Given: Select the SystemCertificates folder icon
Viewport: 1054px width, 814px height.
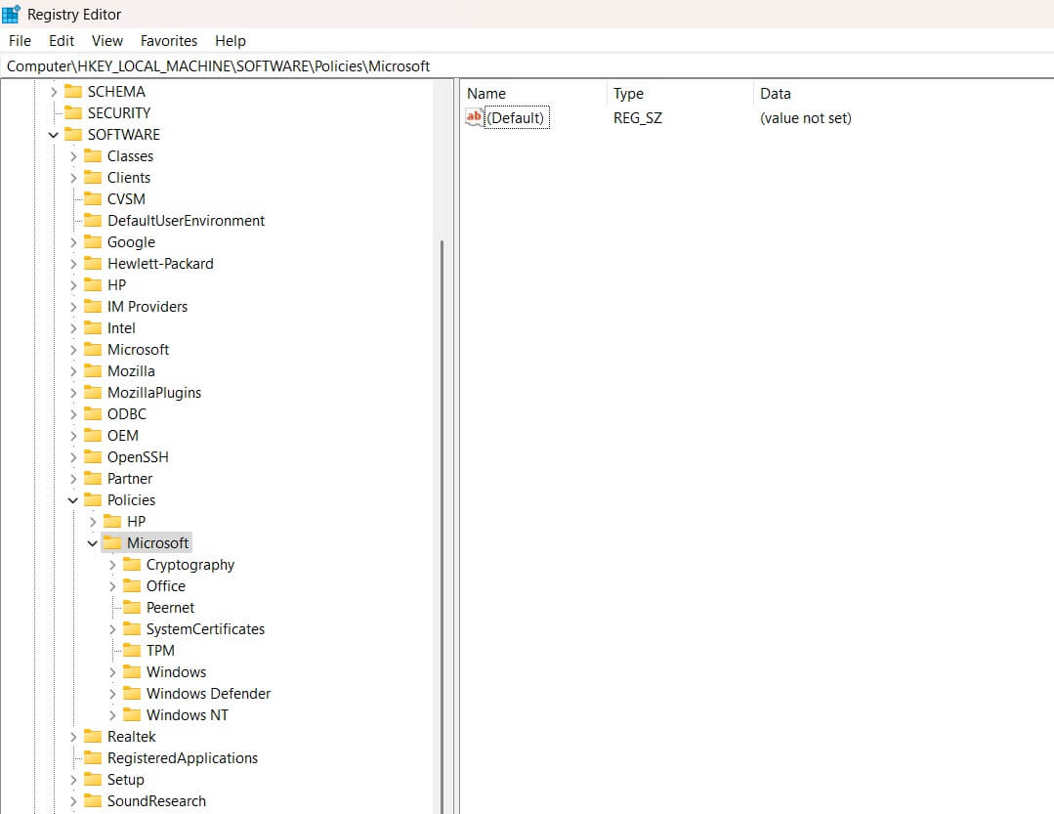Looking at the screenshot, I should coord(132,628).
